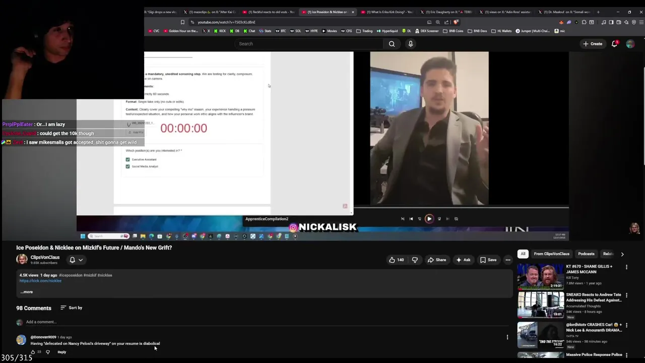This screenshot has width=645, height=363.
Task: Open the BNB Coins bookmarks folder
Action: coord(453,31)
